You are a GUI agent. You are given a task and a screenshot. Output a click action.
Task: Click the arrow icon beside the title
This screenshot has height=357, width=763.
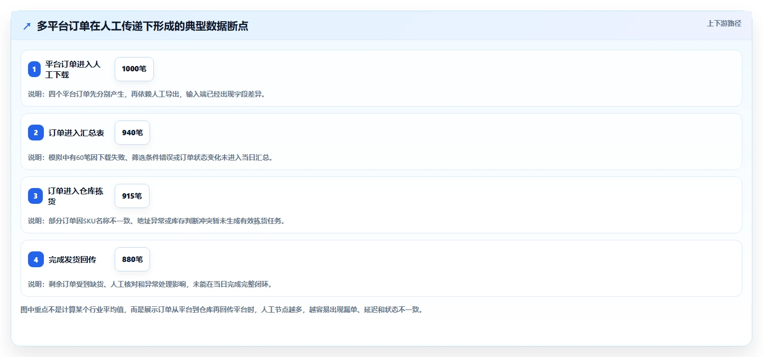click(x=27, y=26)
